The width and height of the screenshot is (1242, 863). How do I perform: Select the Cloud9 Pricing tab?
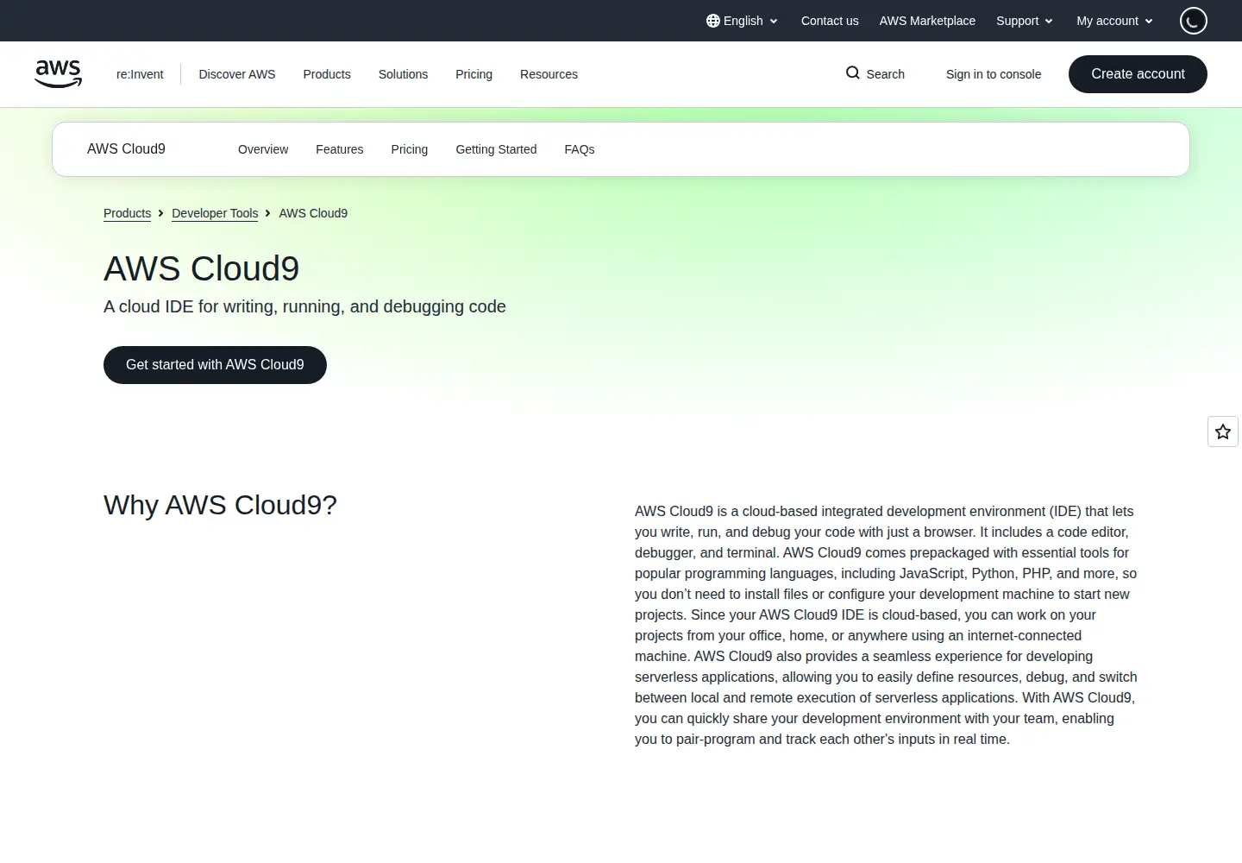[x=409, y=149]
